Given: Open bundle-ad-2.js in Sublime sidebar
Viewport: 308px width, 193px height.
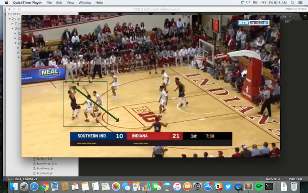Looking at the screenshot, I should [47, 163].
